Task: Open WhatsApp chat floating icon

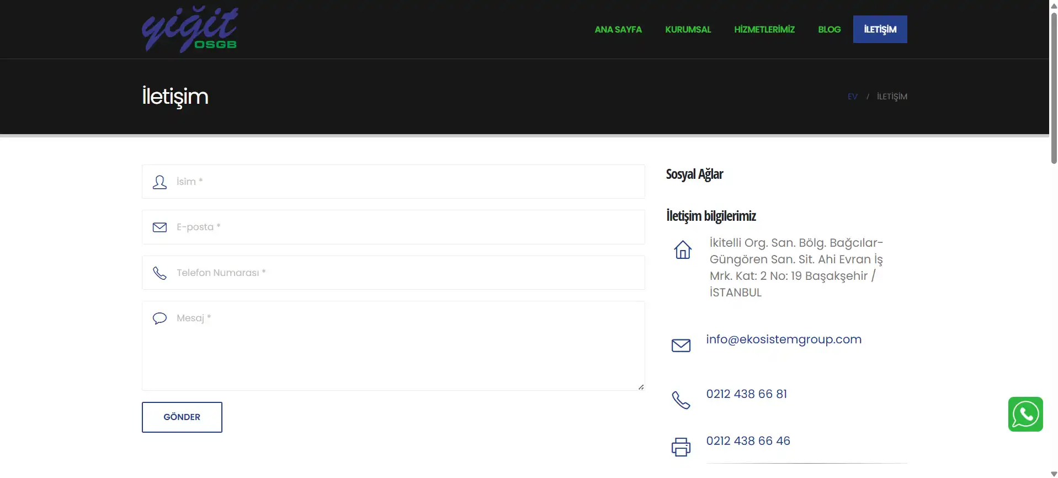Action: (1025, 414)
